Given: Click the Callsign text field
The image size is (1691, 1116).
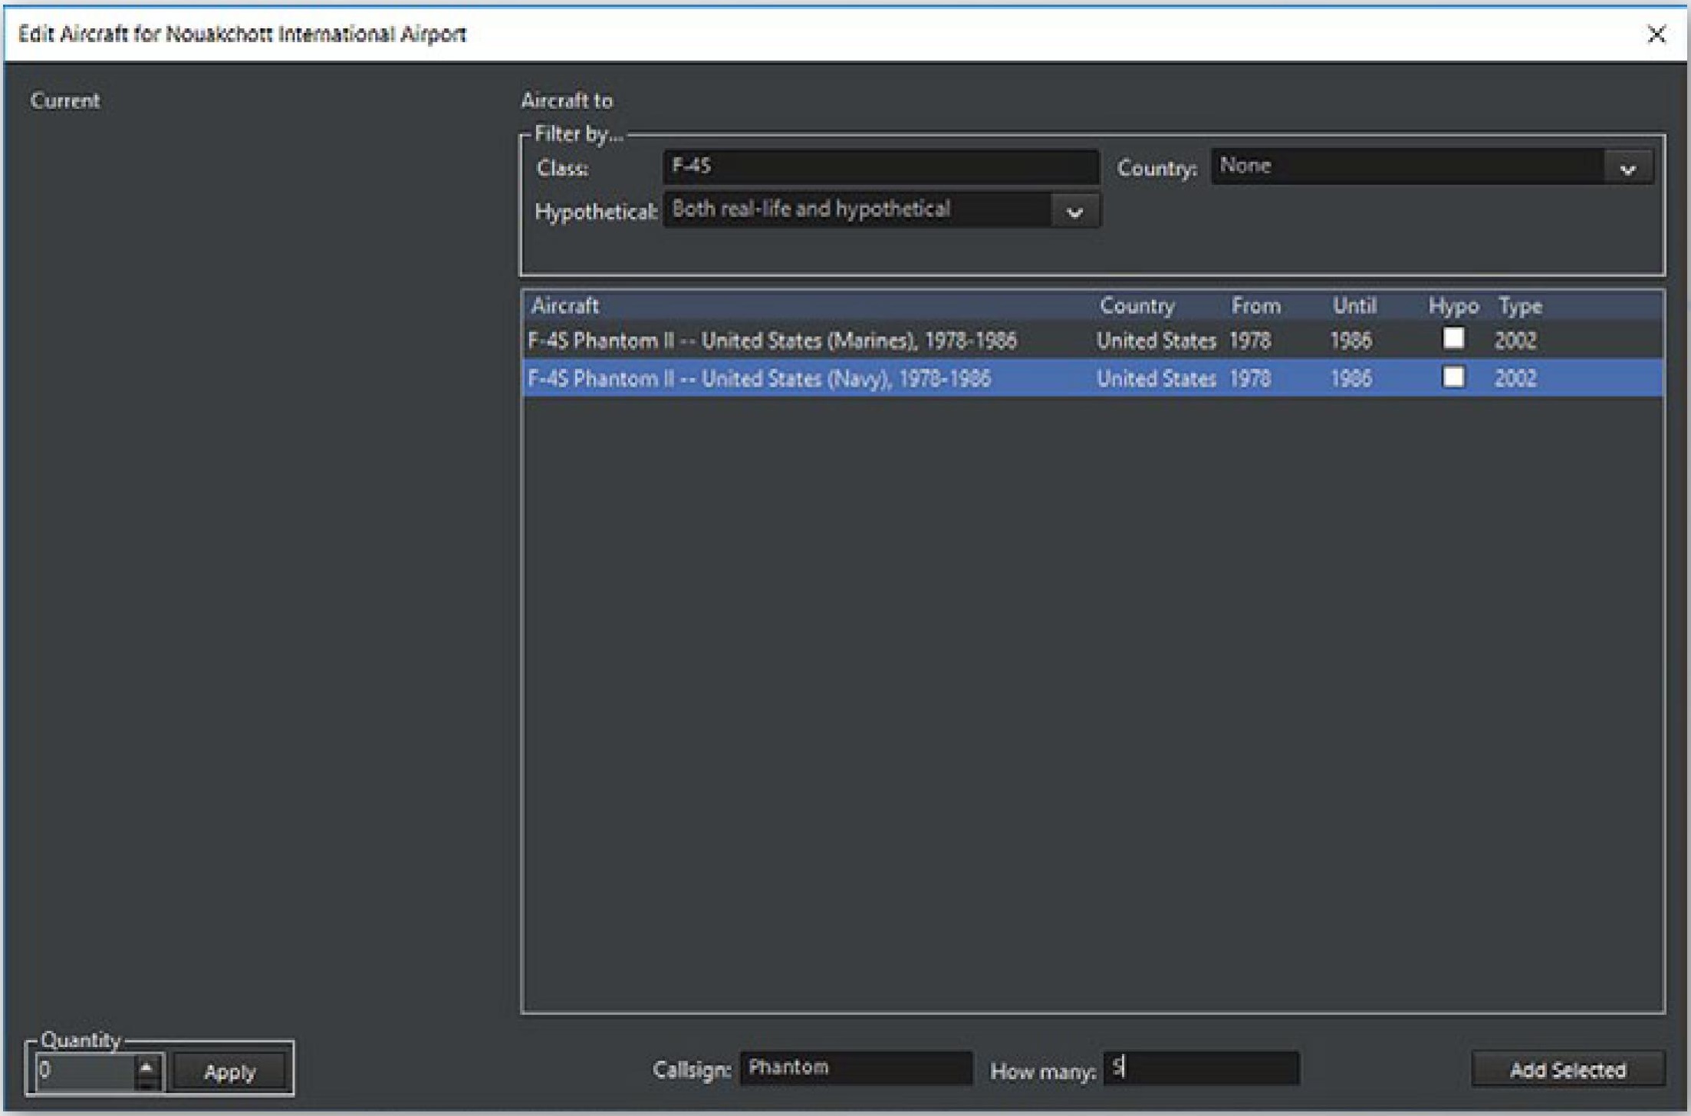Looking at the screenshot, I should click(x=855, y=1068).
